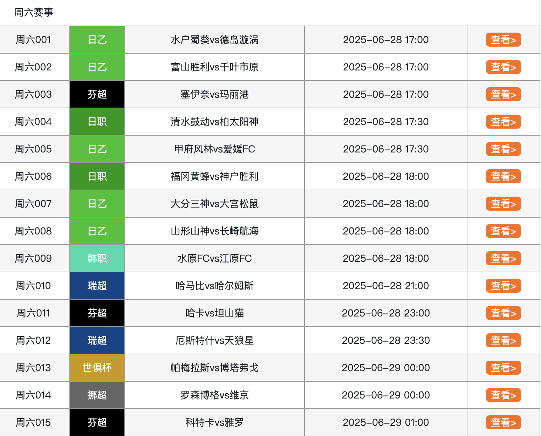Image resolution: width=541 pixels, height=436 pixels.
Task: Select 日乙 tag in 周六008 row
Action: [97, 231]
